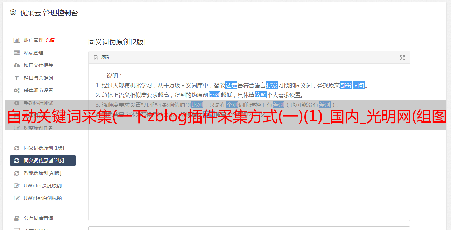
Task: Click the 站点管理 server icon
Action: 16,53
